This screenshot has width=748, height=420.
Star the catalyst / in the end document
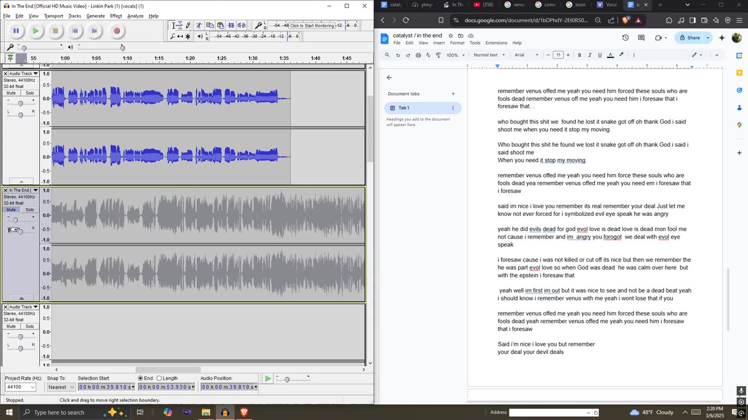[451, 36]
